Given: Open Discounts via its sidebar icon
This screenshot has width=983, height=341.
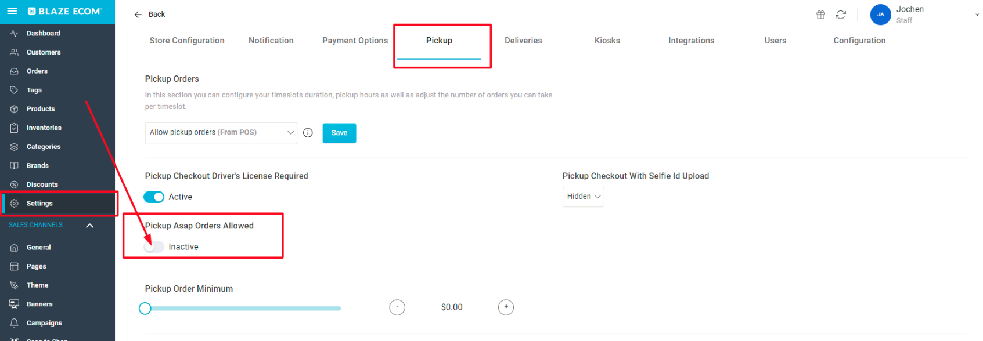Looking at the screenshot, I should click(14, 184).
